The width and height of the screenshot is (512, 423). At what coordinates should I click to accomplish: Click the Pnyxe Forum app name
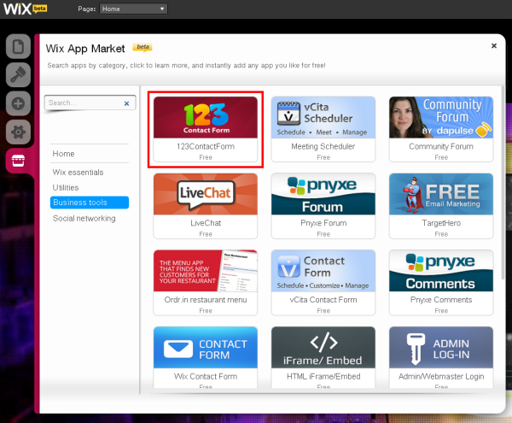(x=323, y=223)
